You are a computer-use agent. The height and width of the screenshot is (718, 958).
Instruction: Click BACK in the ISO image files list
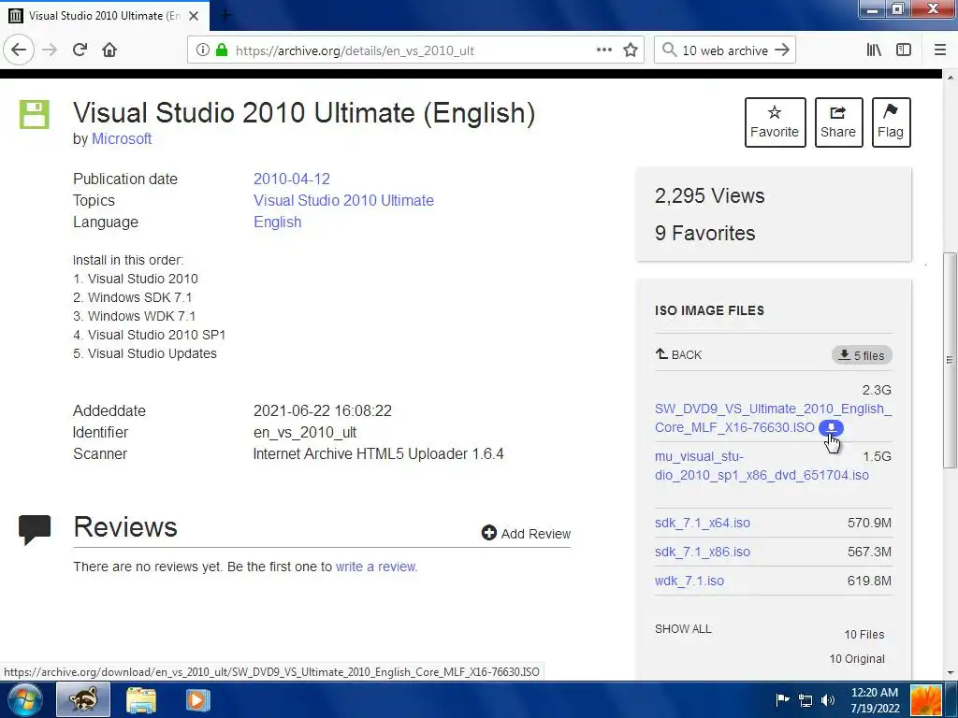pos(678,354)
